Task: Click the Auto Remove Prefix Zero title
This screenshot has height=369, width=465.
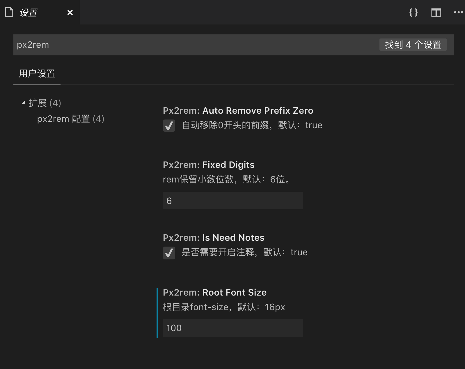Action: pos(238,110)
